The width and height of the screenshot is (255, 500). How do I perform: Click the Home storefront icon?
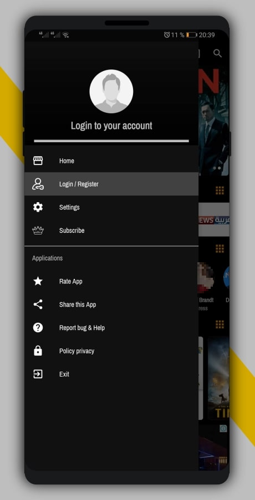[x=38, y=161]
